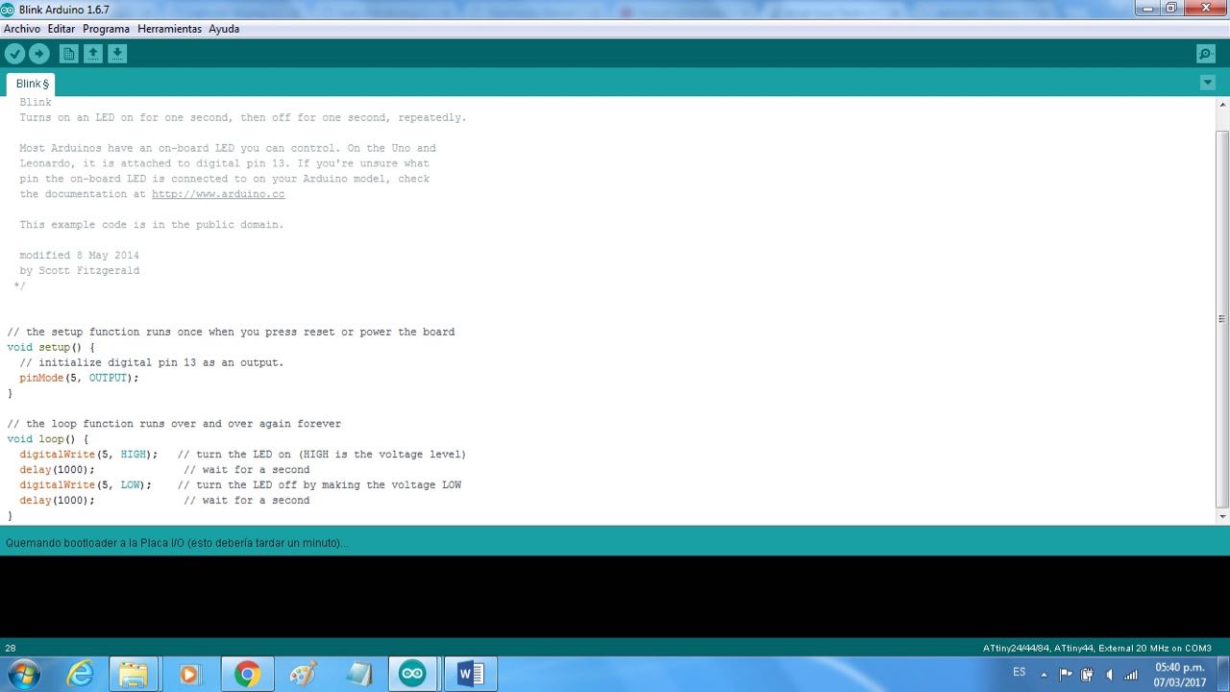Click the volume speaker tray icon
Screen dimensions: 1230x692
1109,675
